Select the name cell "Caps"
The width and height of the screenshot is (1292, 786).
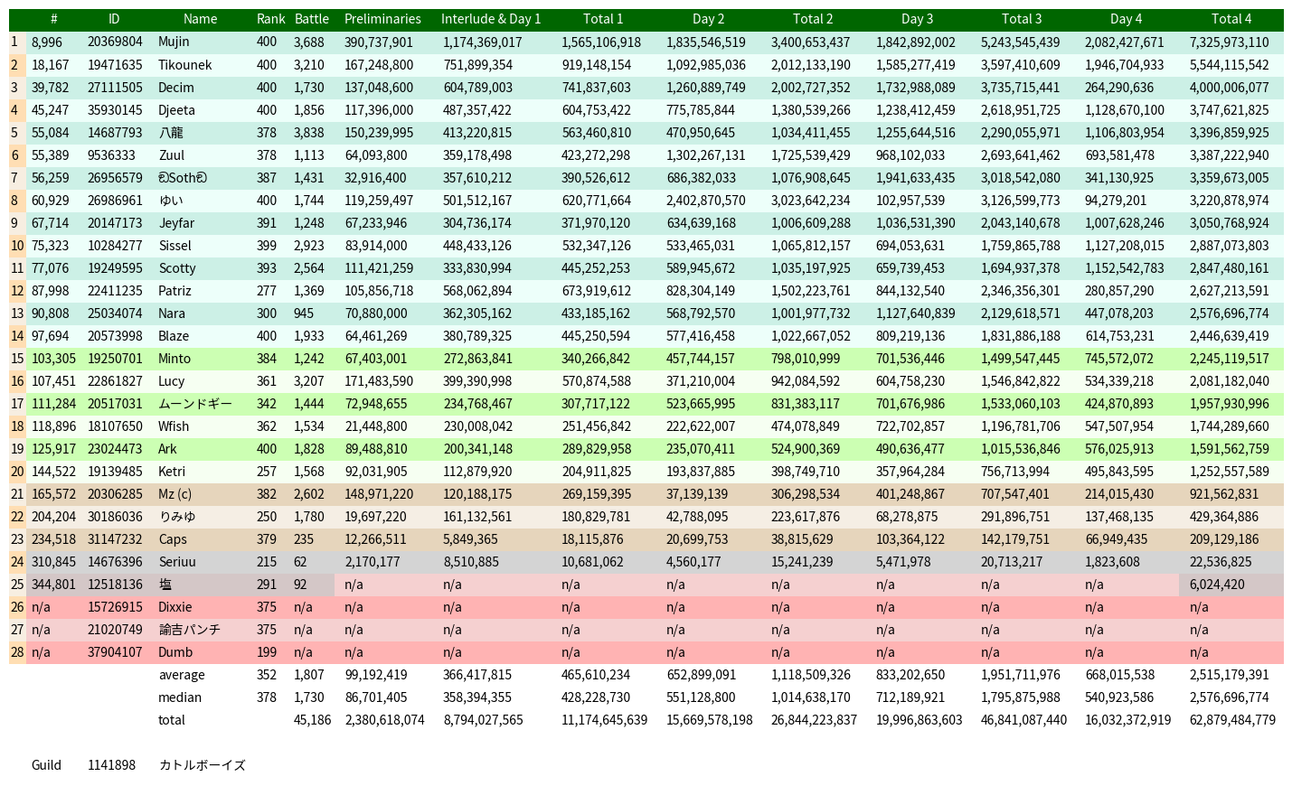pos(173,539)
